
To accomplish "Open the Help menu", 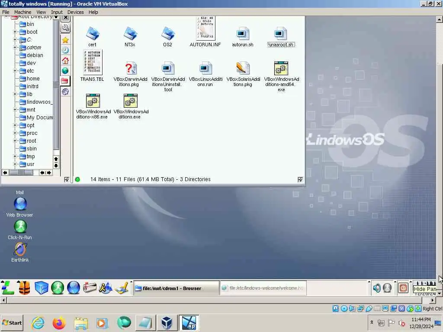I will tap(93, 12).
